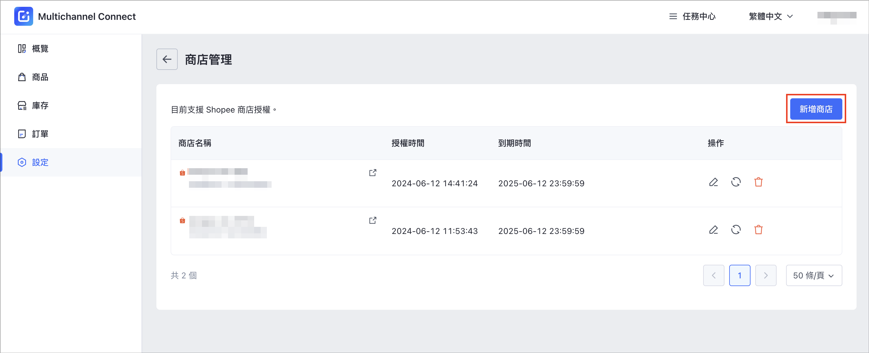
Task: Open first shop's external link icon
Action: [x=372, y=173]
